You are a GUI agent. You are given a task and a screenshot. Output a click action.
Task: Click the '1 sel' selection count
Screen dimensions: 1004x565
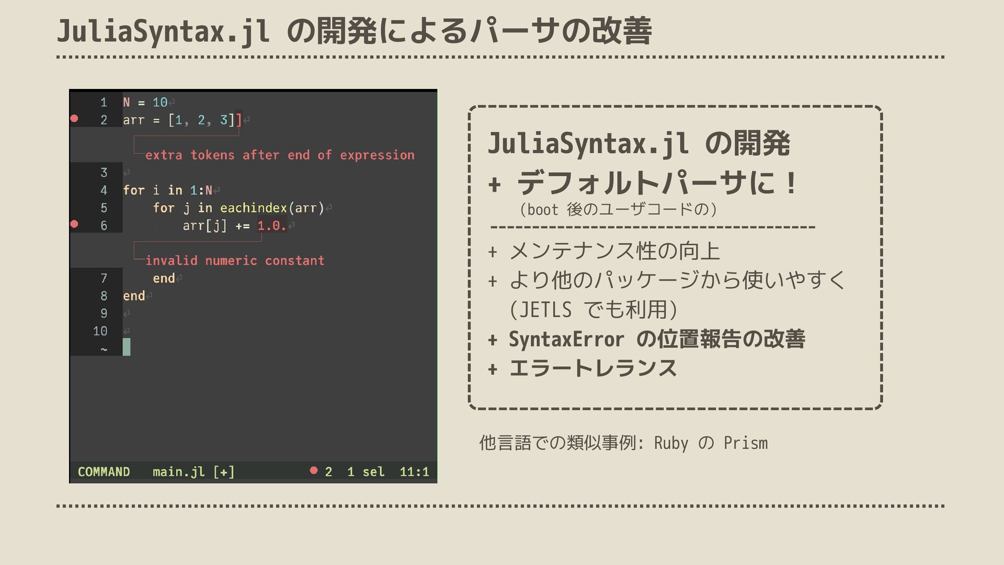[x=366, y=472]
